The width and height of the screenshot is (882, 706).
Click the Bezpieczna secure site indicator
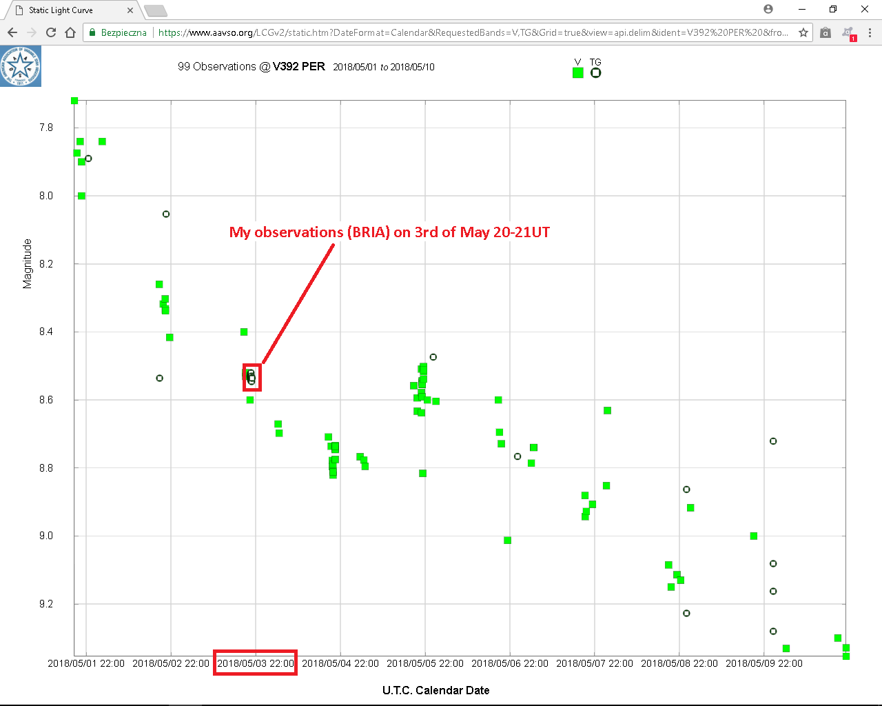pos(118,32)
